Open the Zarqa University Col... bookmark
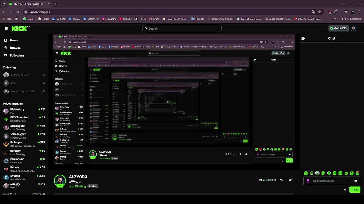The width and height of the screenshot is (364, 204). [x=278, y=19]
